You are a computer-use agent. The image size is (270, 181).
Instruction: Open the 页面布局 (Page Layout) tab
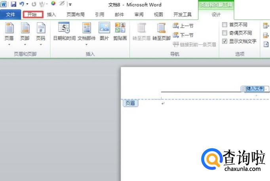pos(76,15)
